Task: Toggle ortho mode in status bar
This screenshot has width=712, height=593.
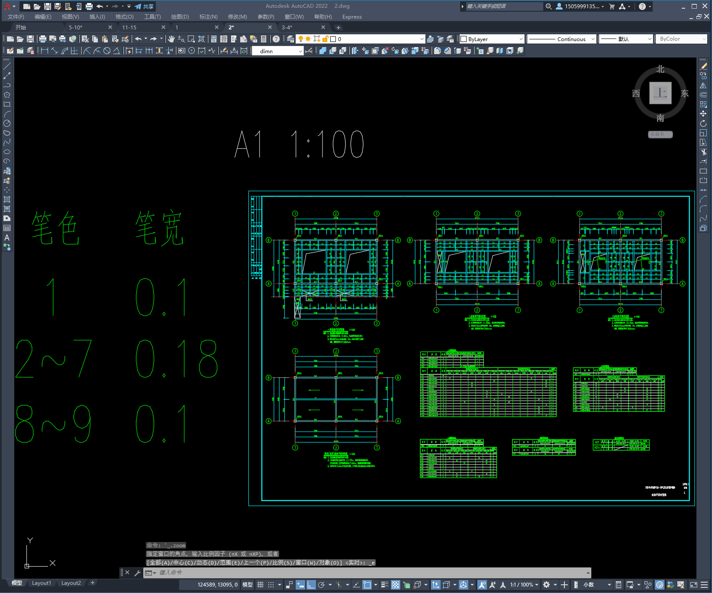Action: [x=311, y=585]
